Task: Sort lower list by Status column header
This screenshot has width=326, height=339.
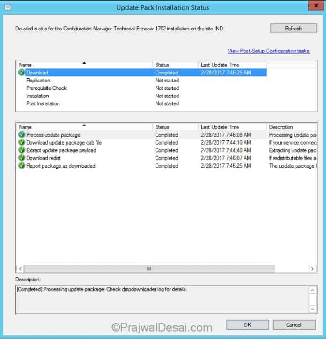Action: click(x=176, y=127)
